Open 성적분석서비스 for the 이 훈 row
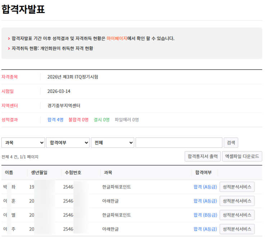Viewport: 267px width, 240px height. [x=237, y=201]
